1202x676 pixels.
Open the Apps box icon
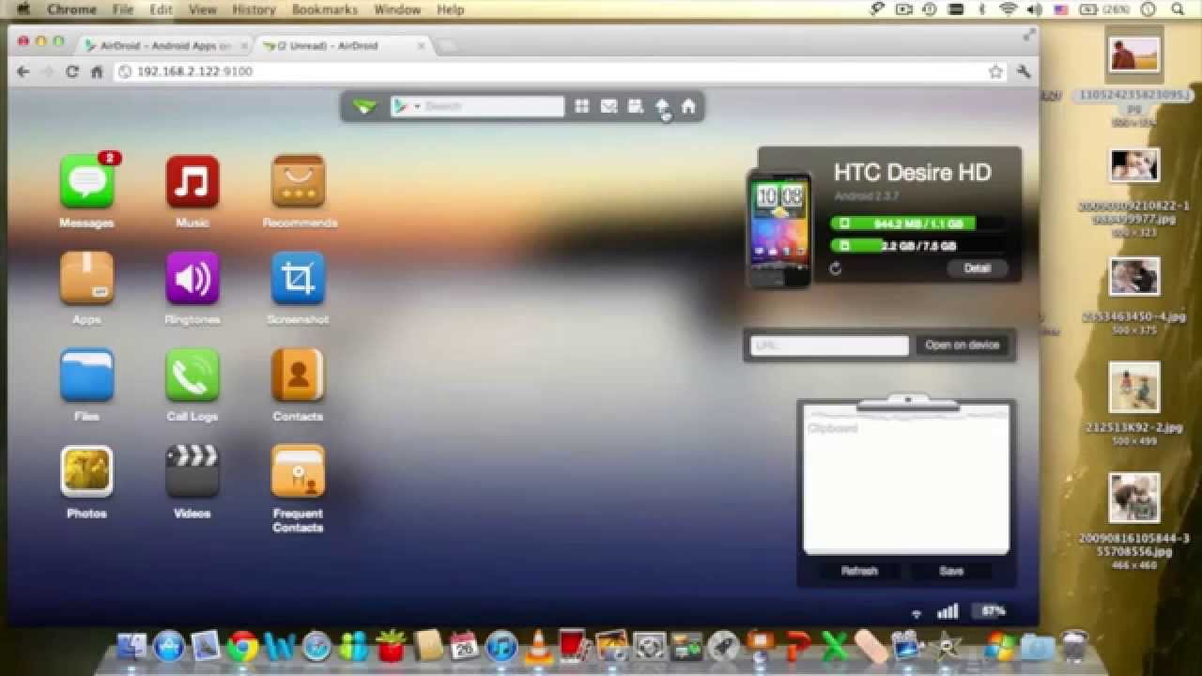(x=87, y=278)
